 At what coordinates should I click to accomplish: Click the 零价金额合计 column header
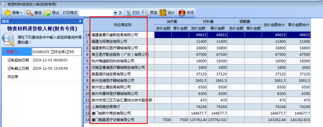coord(298,25)
